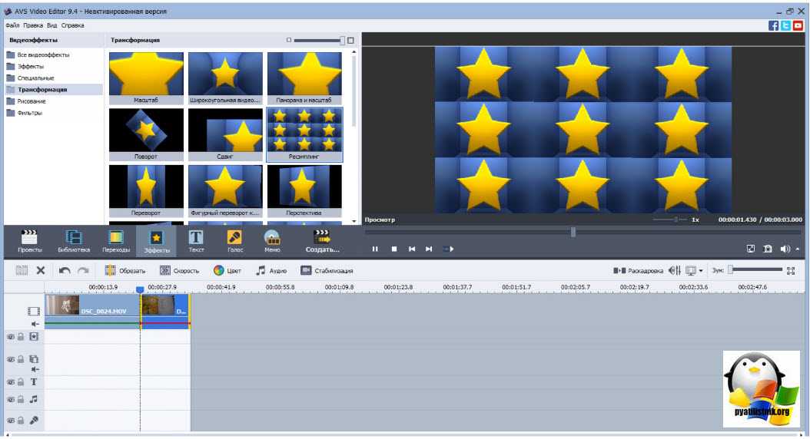Open the Справка menu

coord(73,25)
